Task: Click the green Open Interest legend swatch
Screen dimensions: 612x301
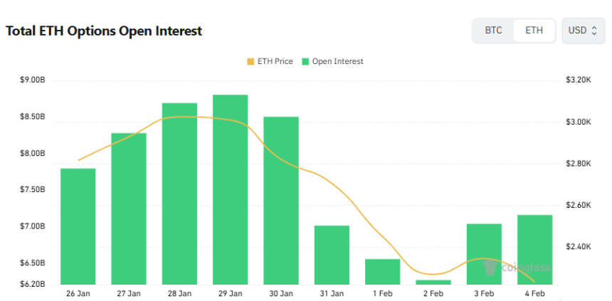Action: click(x=306, y=61)
